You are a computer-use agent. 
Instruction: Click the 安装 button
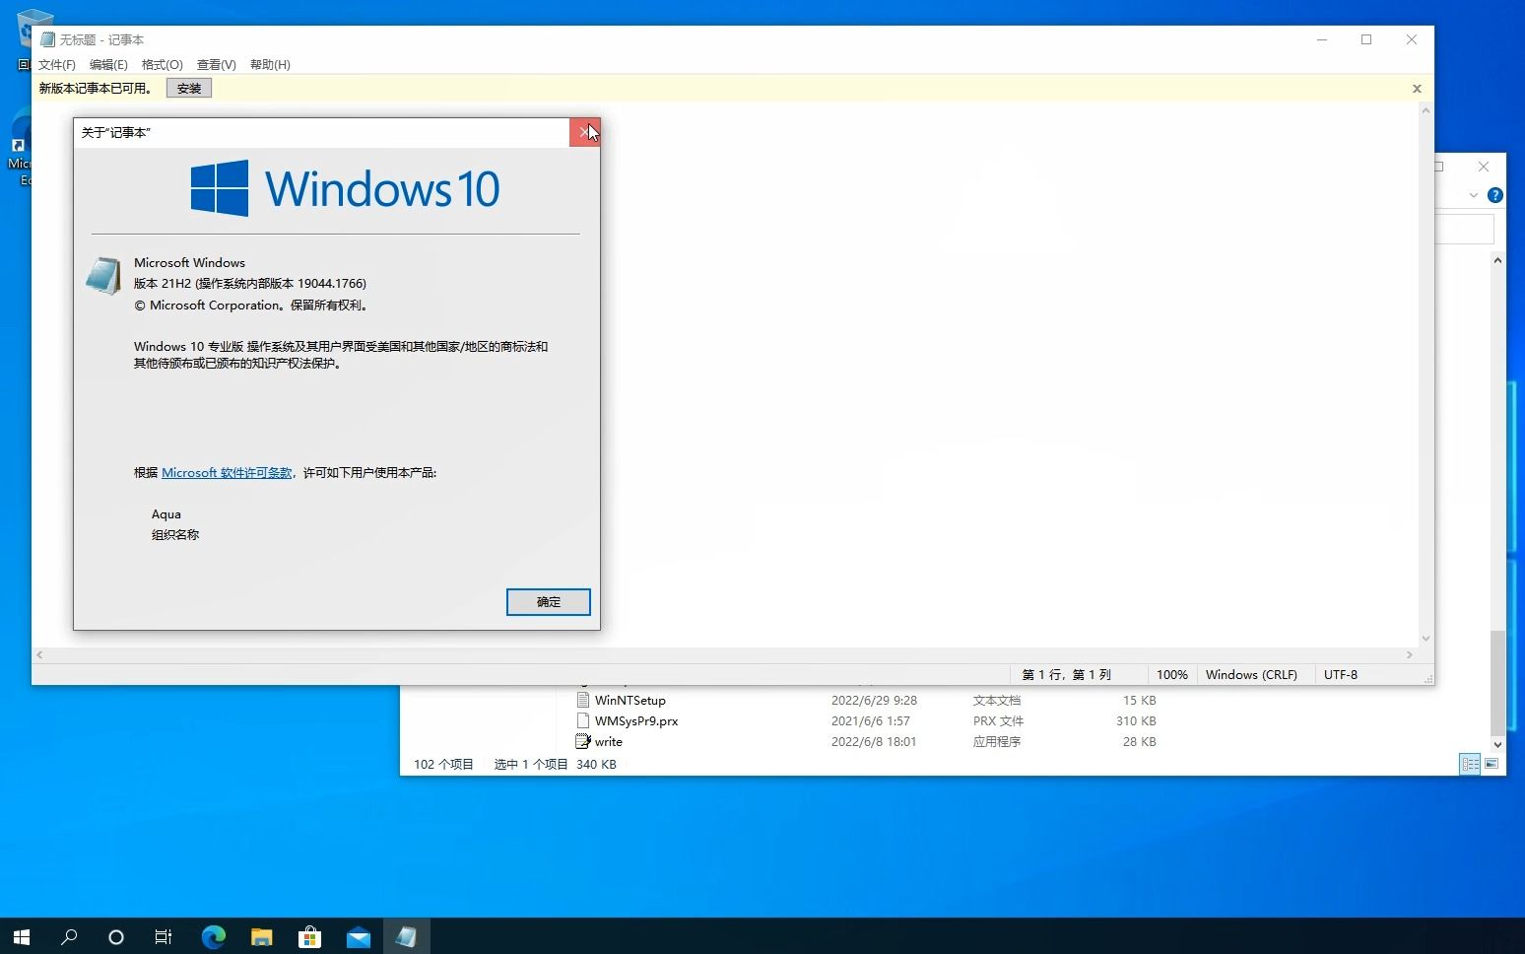tap(189, 88)
